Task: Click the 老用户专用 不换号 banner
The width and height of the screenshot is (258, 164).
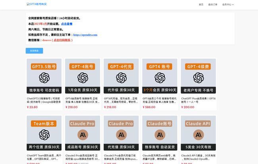Action: pos(198,90)
